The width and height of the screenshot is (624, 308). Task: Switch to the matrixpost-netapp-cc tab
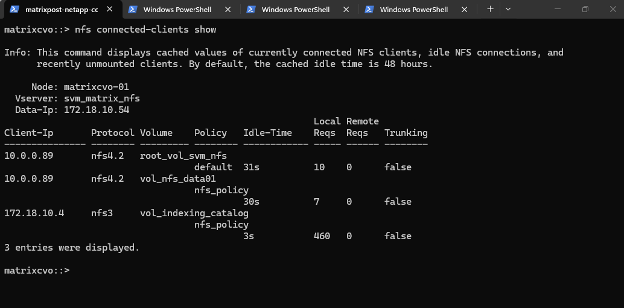(61, 10)
